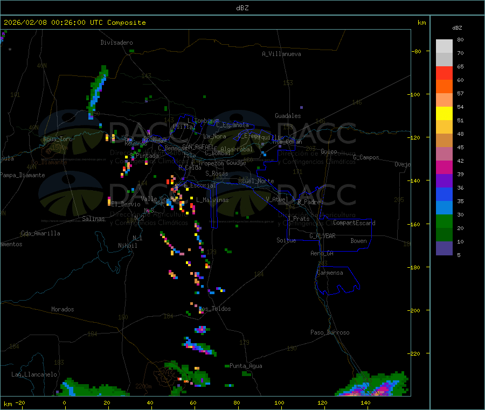This screenshot has height=410, width=485.
Task: Click the yellow 51-54 dBZ legend swatch
Action: [x=444, y=114]
